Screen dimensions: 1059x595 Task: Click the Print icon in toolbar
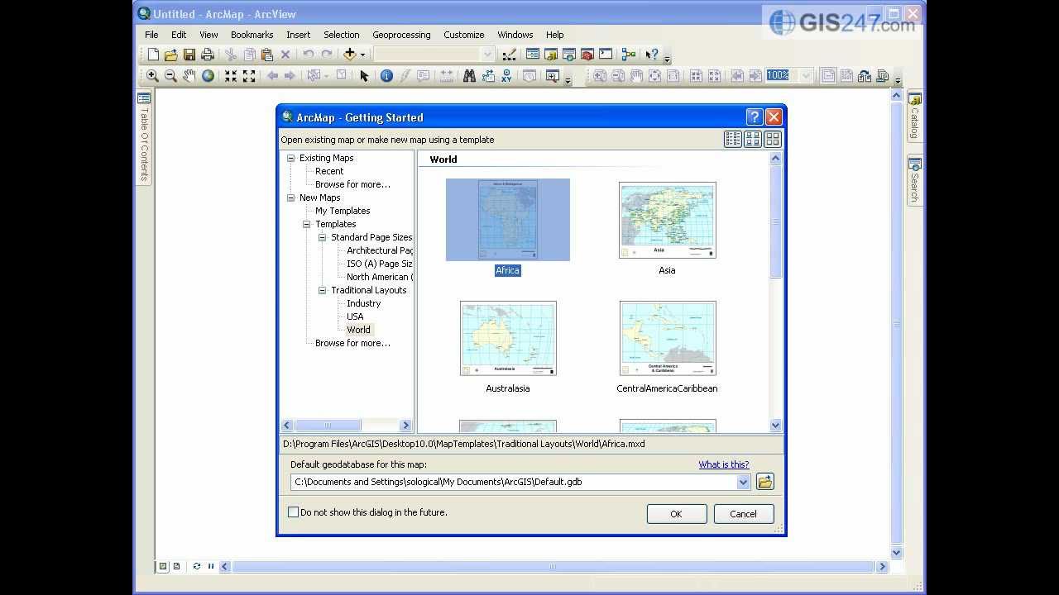click(208, 55)
